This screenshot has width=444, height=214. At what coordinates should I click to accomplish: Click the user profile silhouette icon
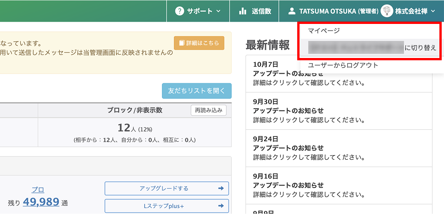[x=291, y=11]
